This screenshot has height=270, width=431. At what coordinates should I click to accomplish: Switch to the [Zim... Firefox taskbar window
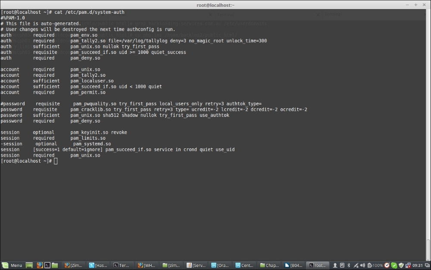pos(73,265)
